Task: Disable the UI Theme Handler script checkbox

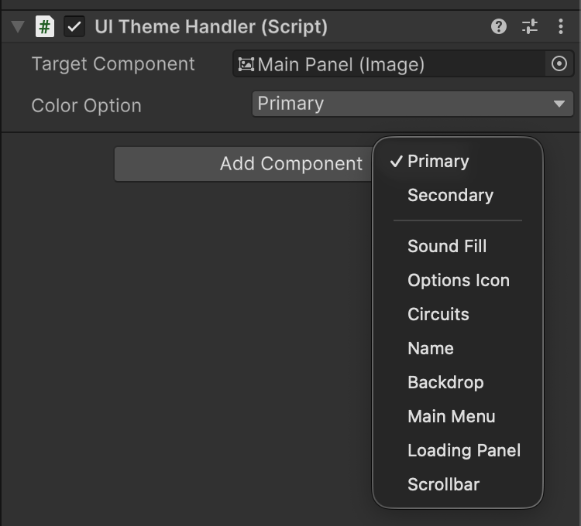Action: pos(74,27)
